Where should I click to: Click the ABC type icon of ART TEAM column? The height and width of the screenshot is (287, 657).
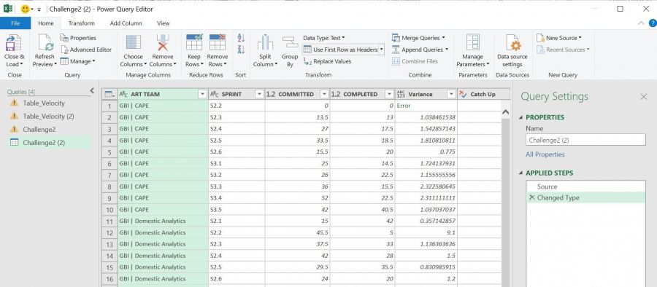pyautogui.click(x=123, y=94)
